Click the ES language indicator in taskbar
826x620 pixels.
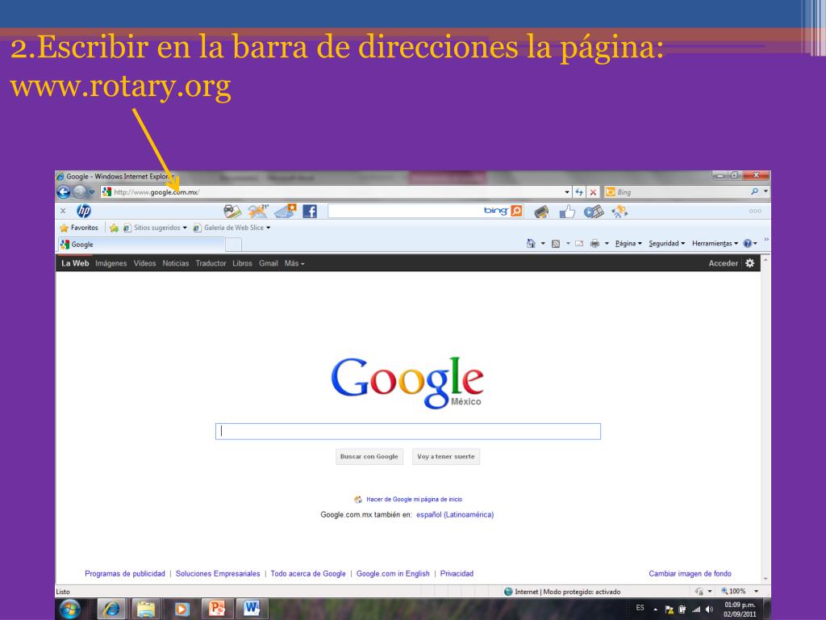[640, 608]
